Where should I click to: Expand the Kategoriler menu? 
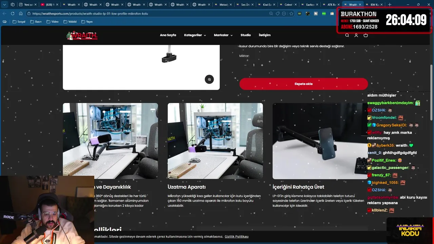click(x=195, y=35)
